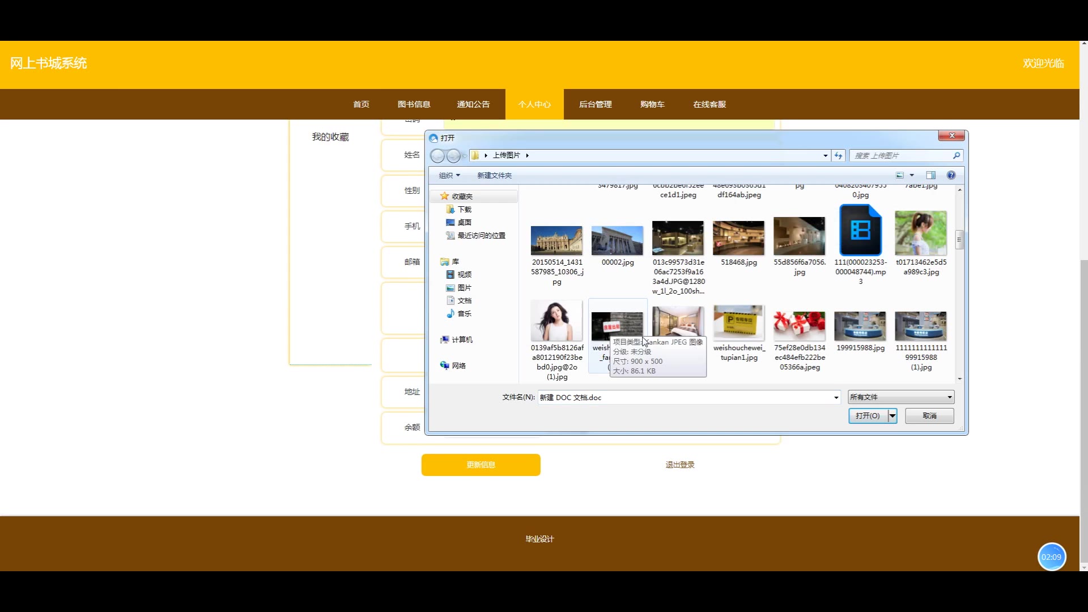Select the 518468.jpg thumbnail
The image size is (1088, 612).
[738, 238]
